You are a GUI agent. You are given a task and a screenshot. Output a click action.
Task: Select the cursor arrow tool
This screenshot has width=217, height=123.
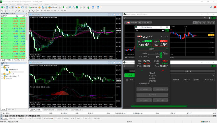2,11
